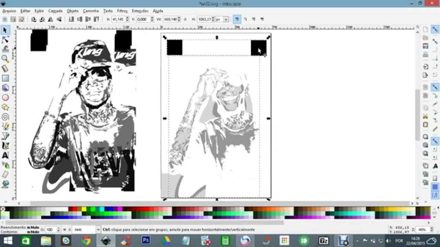Select the Node edit tool

point(5,40)
